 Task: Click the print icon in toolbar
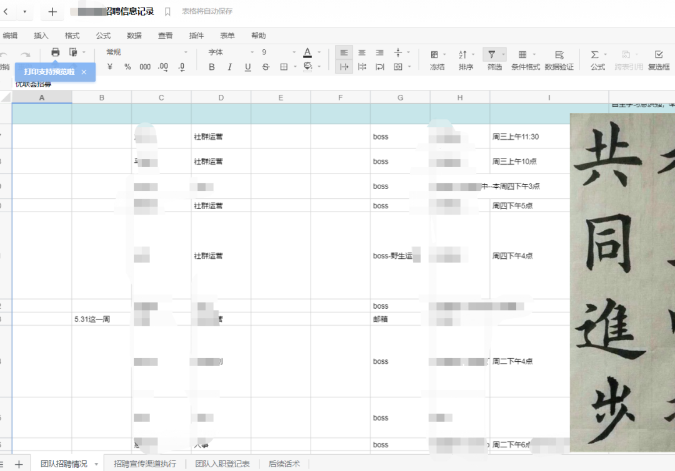(x=55, y=52)
